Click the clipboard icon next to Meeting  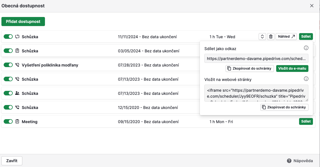point(17,122)
